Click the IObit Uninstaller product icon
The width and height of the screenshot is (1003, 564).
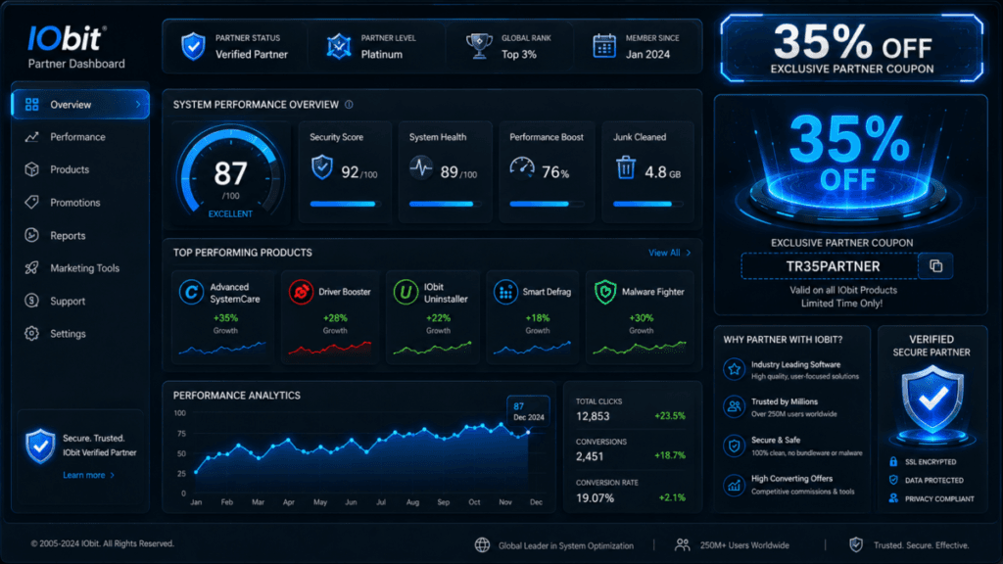406,292
